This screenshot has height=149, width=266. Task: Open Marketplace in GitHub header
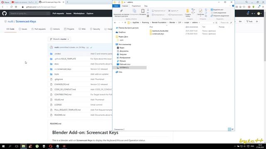click(x=79, y=13)
